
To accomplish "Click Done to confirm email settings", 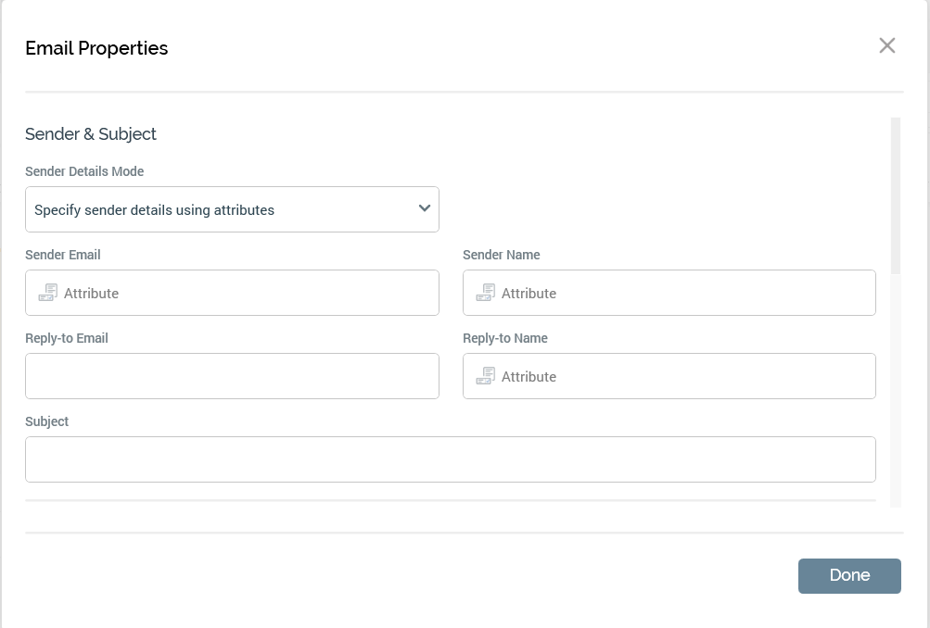I will pyautogui.click(x=849, y=575).
